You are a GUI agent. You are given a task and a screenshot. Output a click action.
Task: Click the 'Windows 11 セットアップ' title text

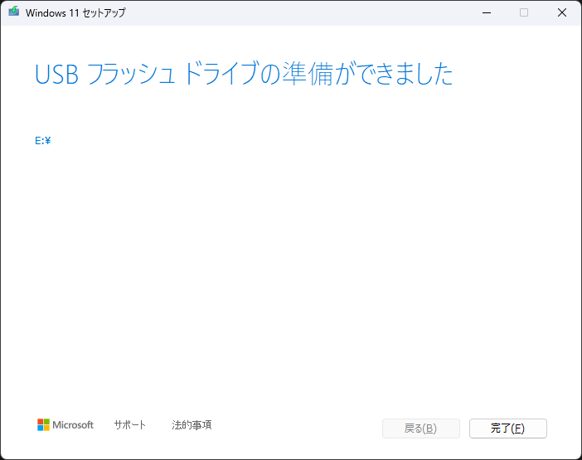point(75,13)
